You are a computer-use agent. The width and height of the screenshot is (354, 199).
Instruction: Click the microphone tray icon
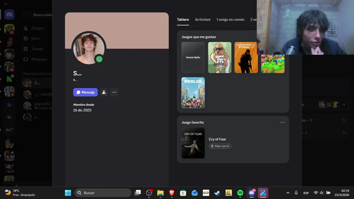click(x=296, y=193)
